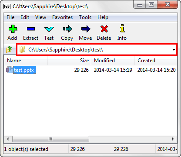The height and width of the screenshot is (157, 181).
Task: Open the Edit menu
Action: pos(25,17)
